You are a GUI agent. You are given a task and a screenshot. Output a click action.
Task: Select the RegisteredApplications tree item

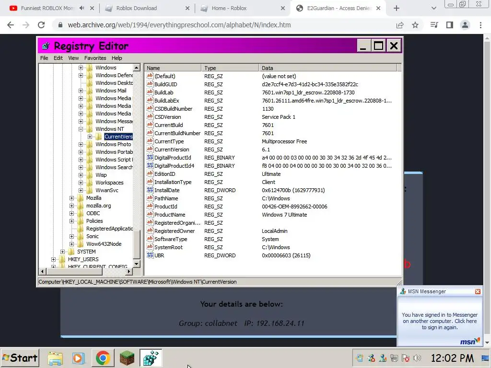pyautogui.click(x=109, y=229)
